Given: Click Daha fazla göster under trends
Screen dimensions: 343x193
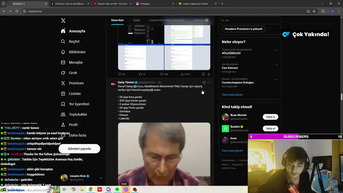Looking at the screenshot, I should pyautogui.click(x=232, y=95).
